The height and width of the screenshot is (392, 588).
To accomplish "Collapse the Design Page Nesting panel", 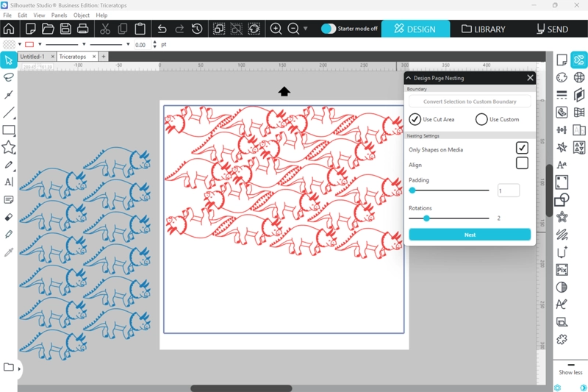I will click(409, 78).
